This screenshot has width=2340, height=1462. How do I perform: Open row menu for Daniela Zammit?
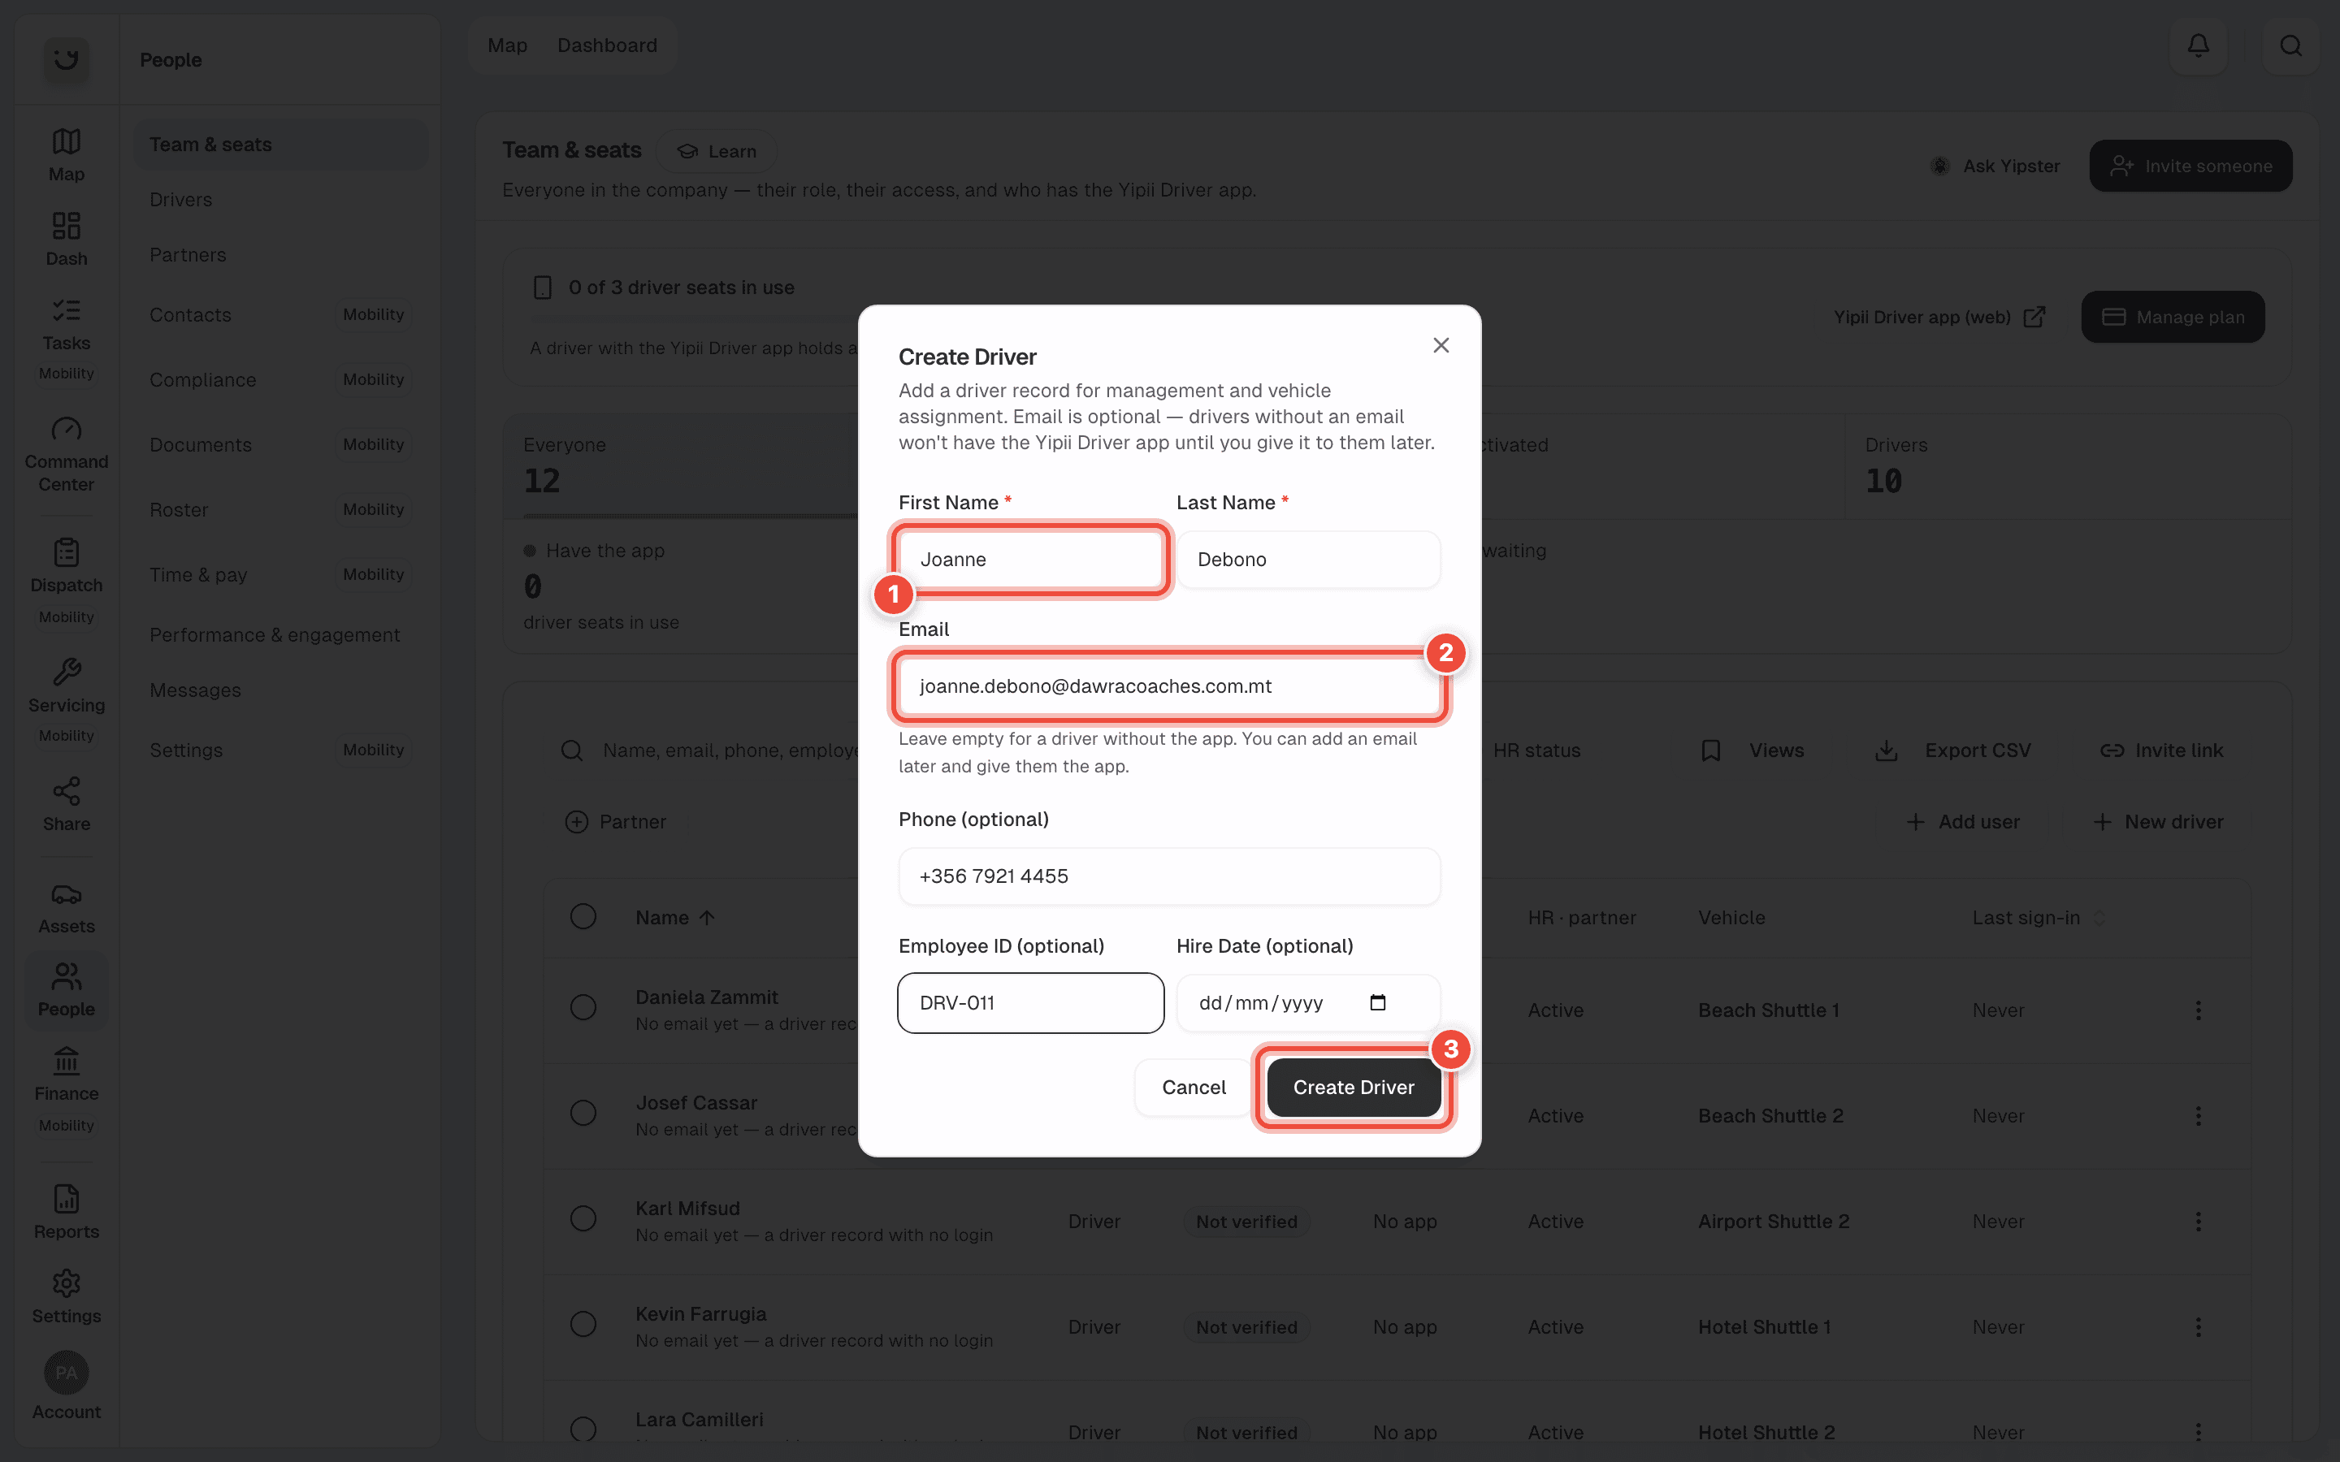click(2198, 1010)
